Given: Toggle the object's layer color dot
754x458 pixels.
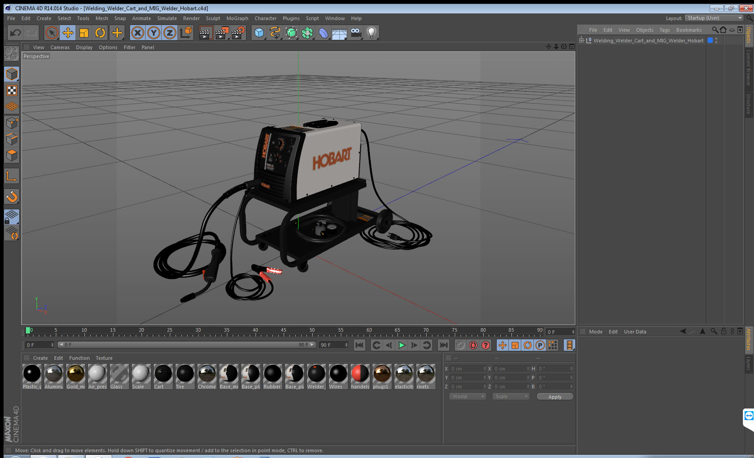Looking at the screenshot, I should (710, 40).
